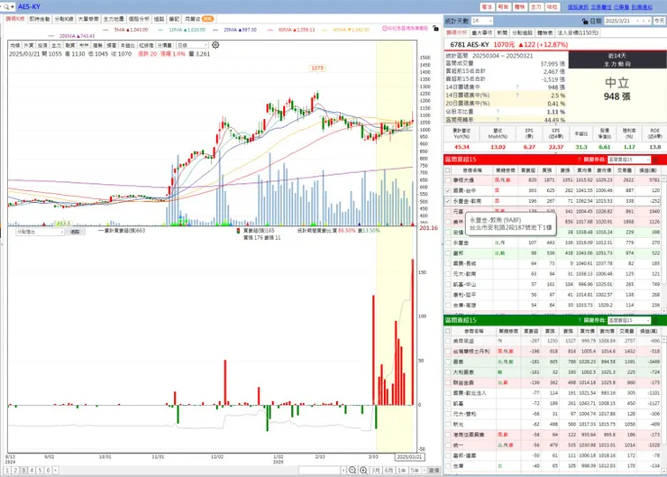Click help icon beside 佔股本比重
Viewport: 667px width, 477px height.
pyautogui.click(x=498, y=112)
